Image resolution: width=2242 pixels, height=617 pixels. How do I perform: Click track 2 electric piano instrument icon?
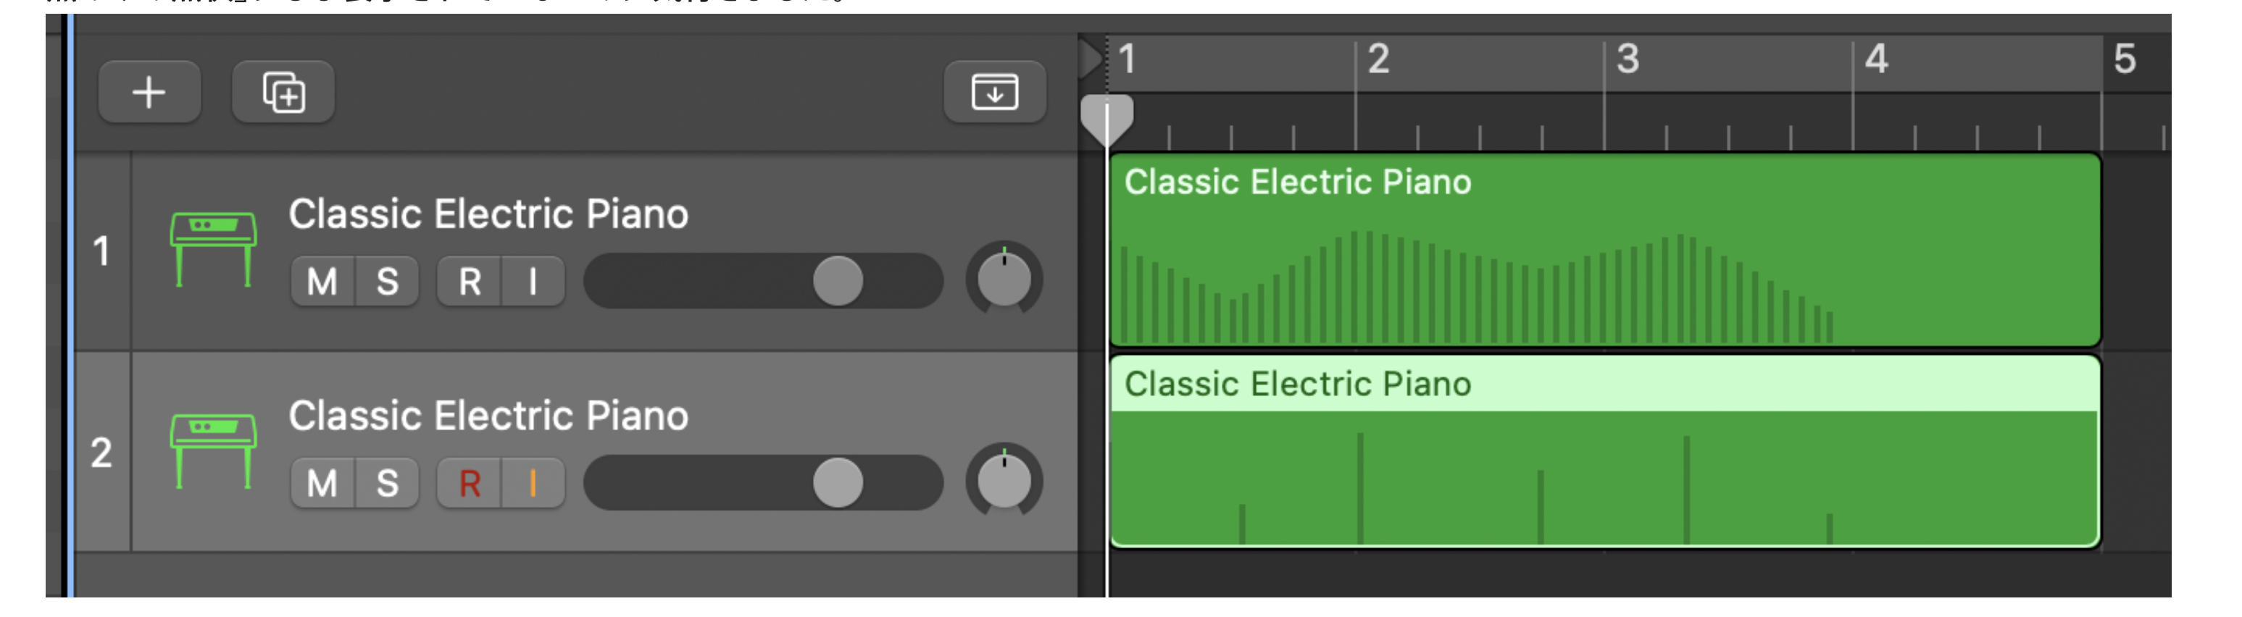click(213, 450)
